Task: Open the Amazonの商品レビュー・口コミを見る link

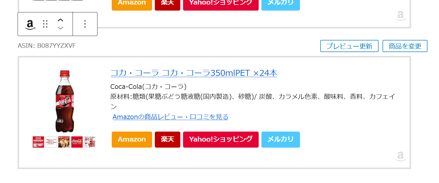Action: click(x=170, y=117)
